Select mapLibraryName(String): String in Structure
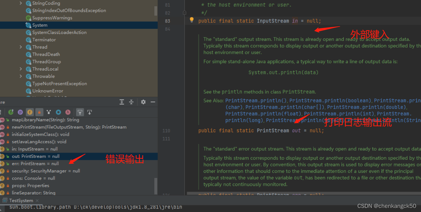Image resolution: width=421 pixels, height=212 pixels. coord(45,120)
